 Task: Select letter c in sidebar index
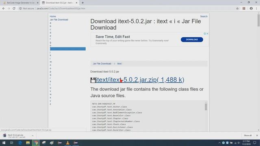(50, 29)
